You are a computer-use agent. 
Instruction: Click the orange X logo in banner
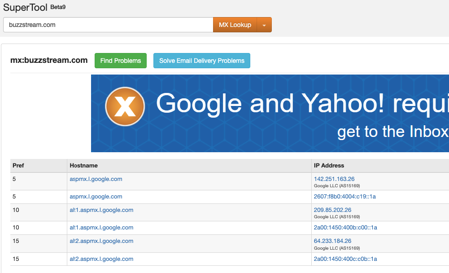[125, 106]
